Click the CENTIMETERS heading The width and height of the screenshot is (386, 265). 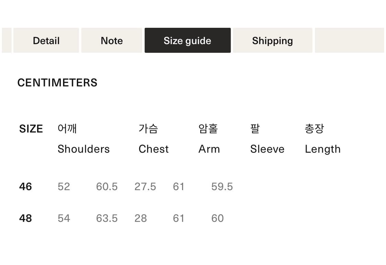point(57,82)
